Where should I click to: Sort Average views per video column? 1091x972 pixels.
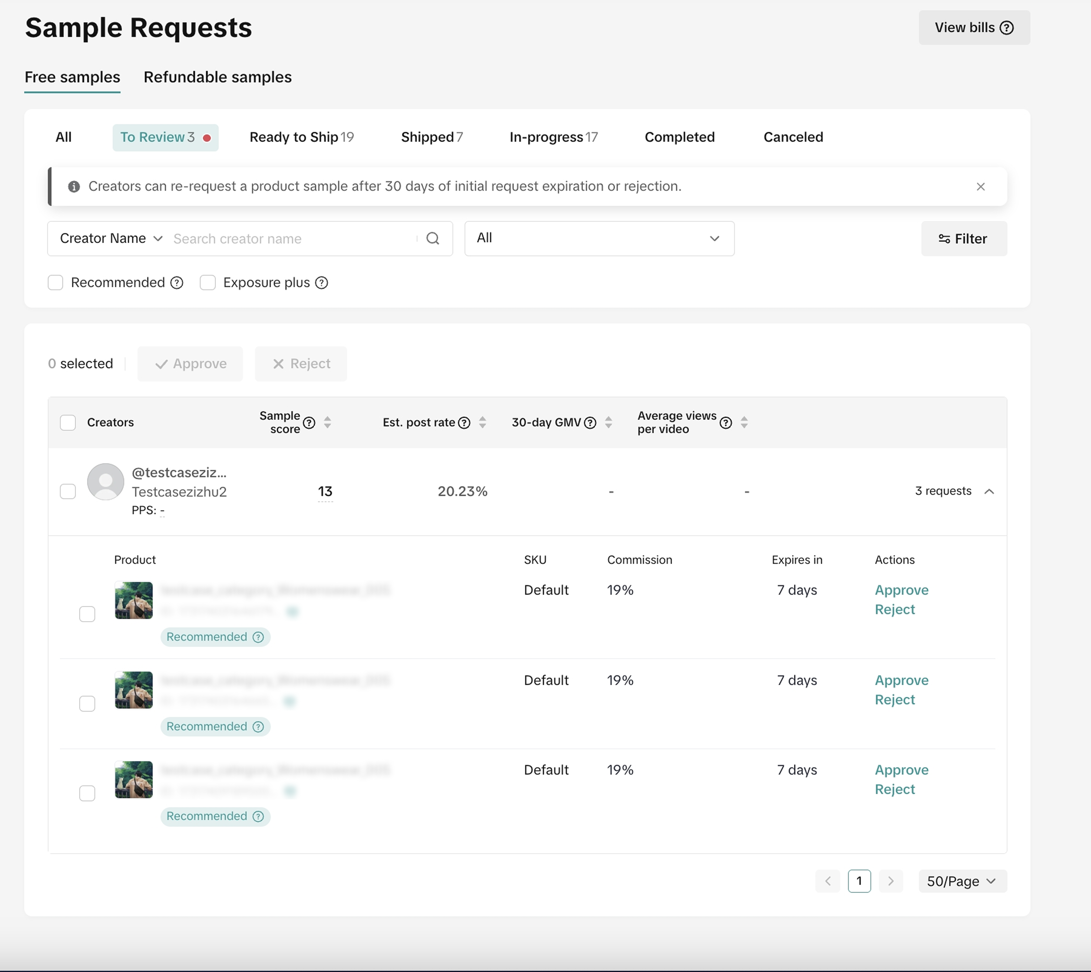744,422
